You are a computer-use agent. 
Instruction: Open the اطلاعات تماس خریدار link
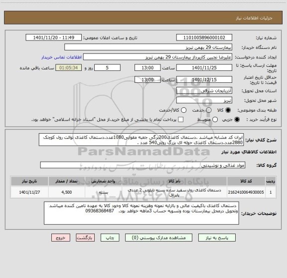(61, 57)
